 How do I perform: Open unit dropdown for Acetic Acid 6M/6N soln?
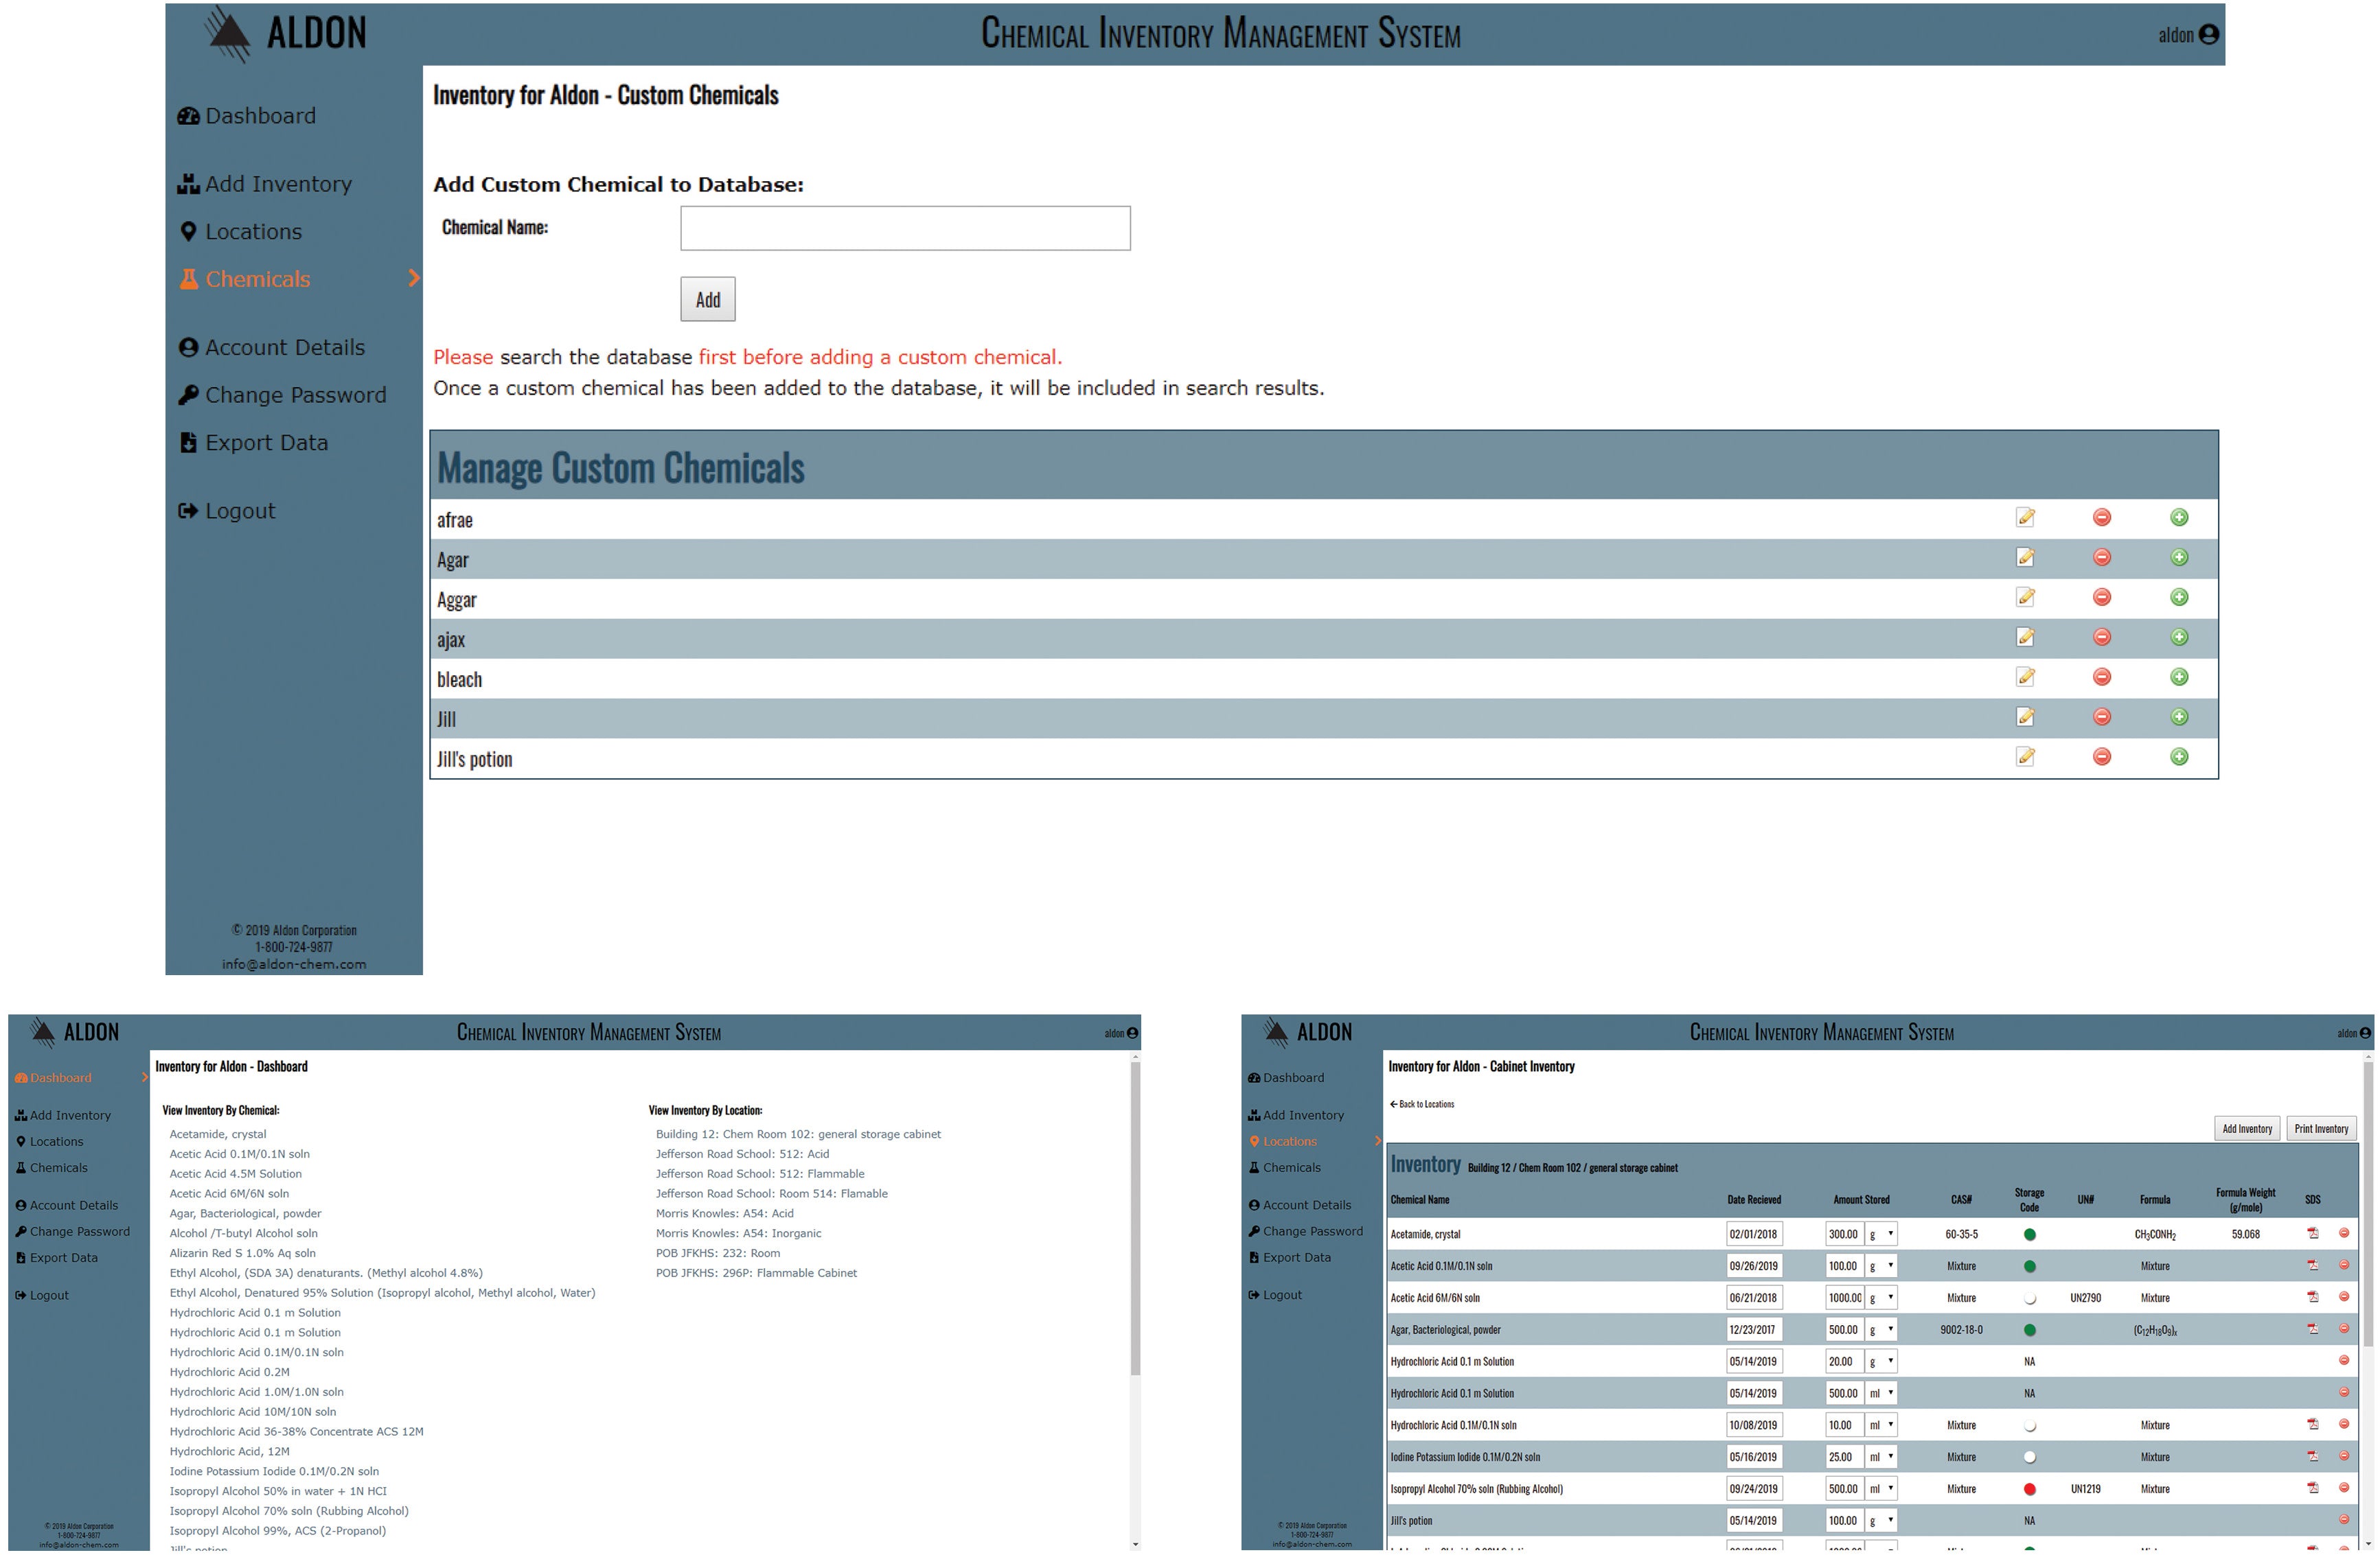coord(1881,1298)
